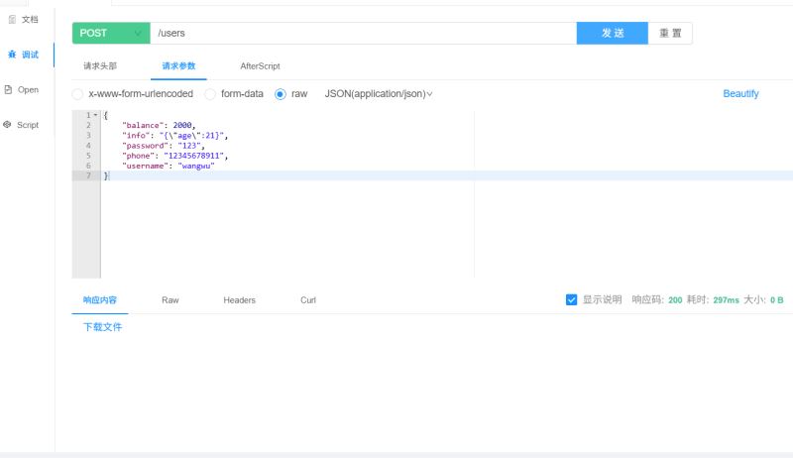Select the raw radio button
The image size is (793, 458).
click(281, 94)
